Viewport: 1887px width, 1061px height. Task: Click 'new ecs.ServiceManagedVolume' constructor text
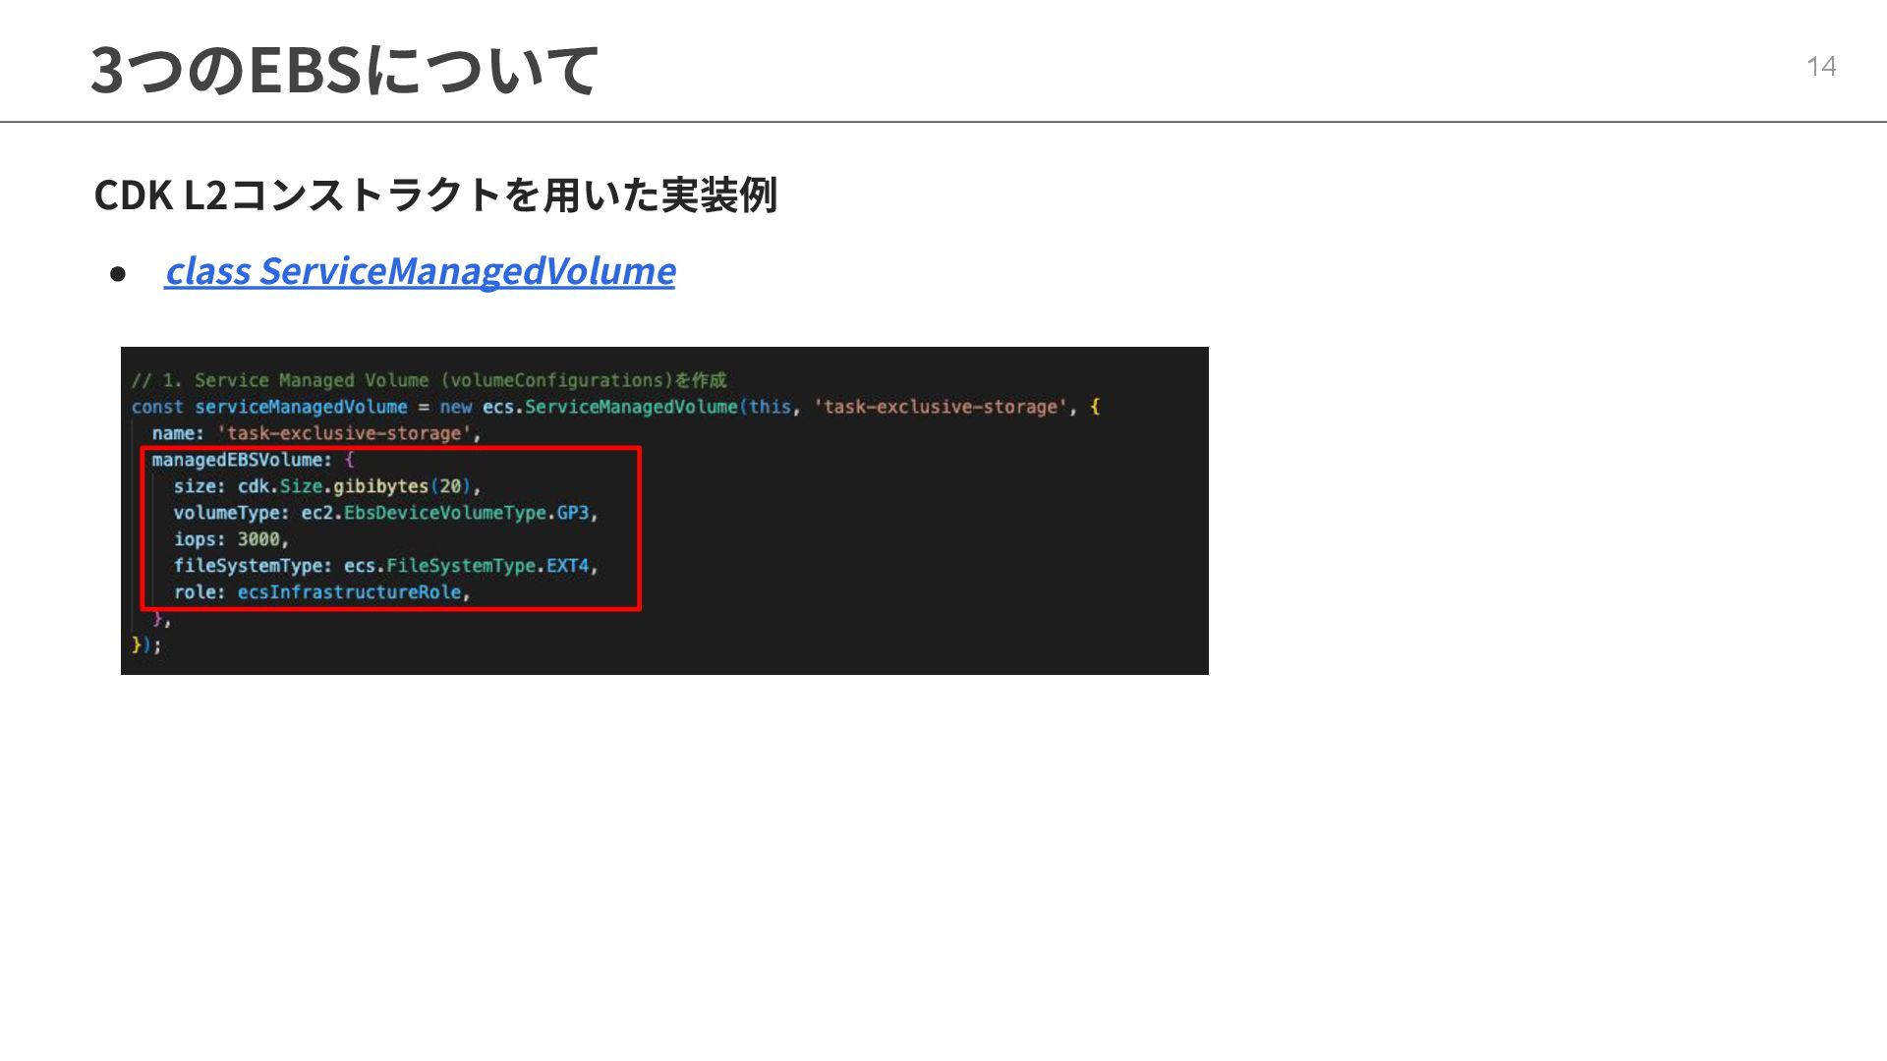tap(588, 407)
